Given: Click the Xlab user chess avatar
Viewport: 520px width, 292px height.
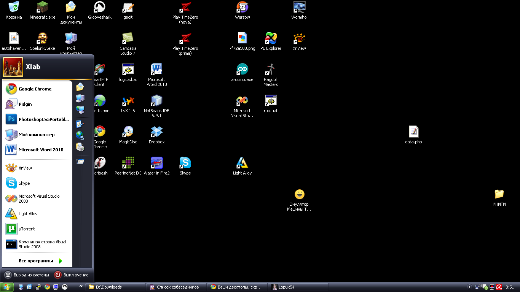Looking at the screenshot, I should (13, 67).
